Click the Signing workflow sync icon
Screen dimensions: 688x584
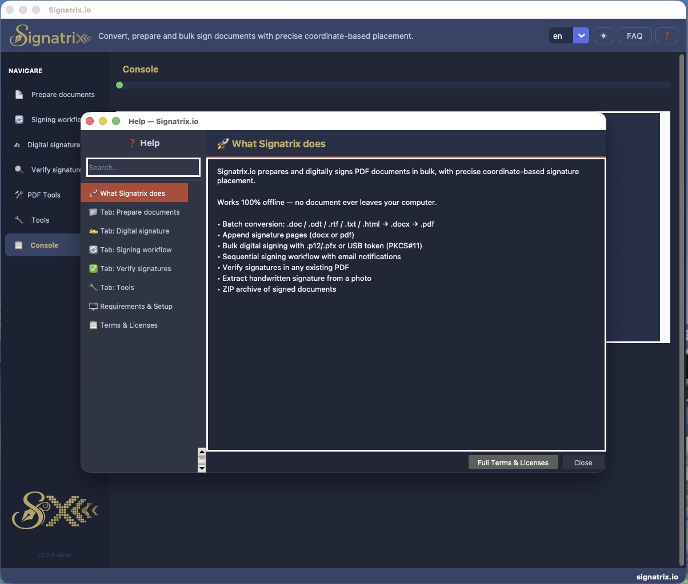[x=19, y=120]
